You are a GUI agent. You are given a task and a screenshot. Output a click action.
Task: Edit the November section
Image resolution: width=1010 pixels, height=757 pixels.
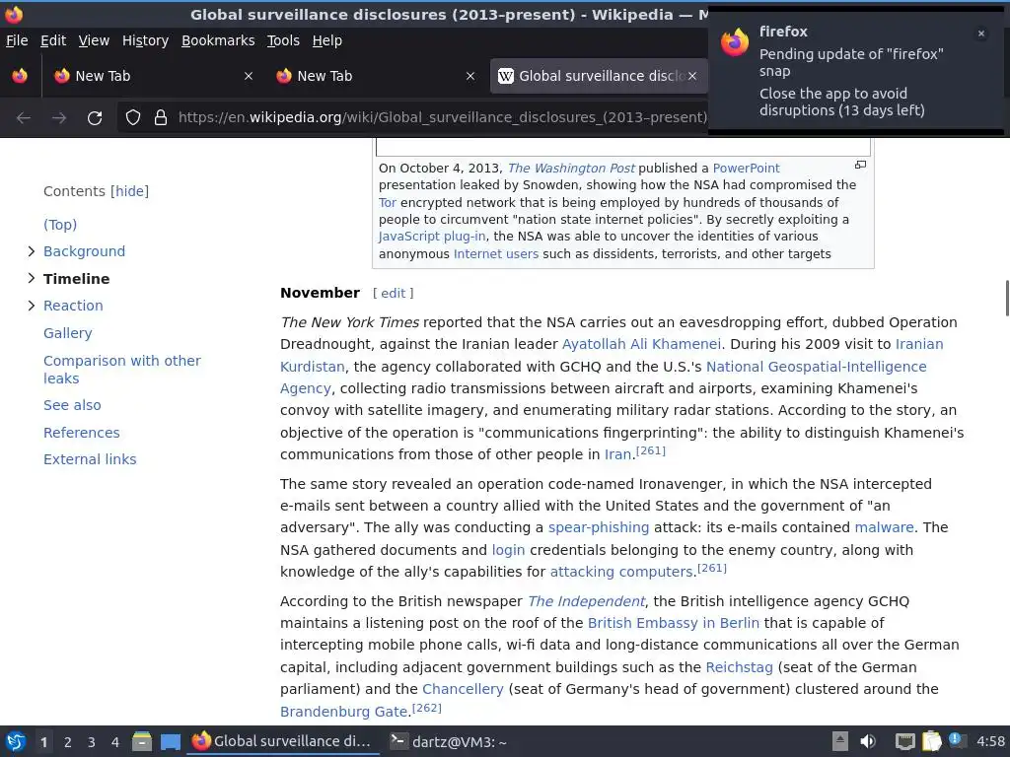tap(393, 294)
